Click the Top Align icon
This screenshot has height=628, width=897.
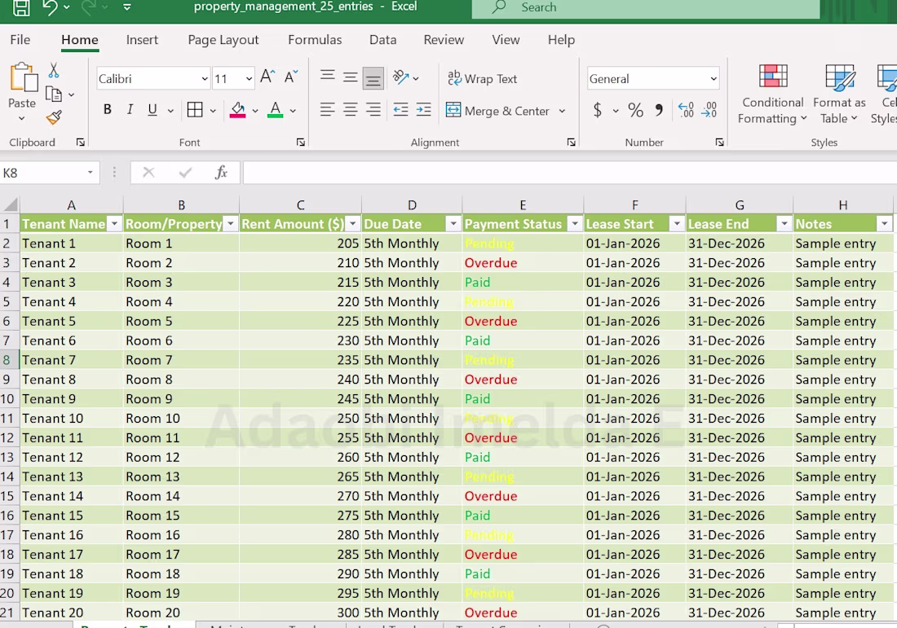(x=327, y=76)
